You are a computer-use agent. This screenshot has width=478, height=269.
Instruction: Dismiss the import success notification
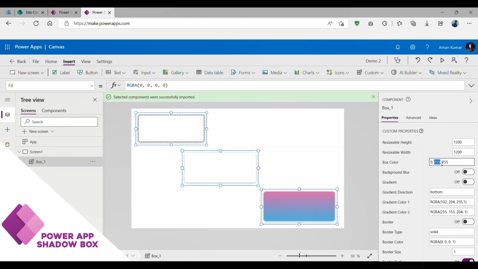point(373,97)
